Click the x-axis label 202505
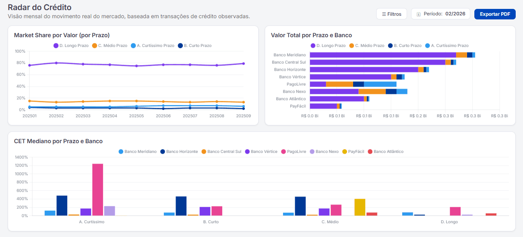523x237 pixels. 137,116
